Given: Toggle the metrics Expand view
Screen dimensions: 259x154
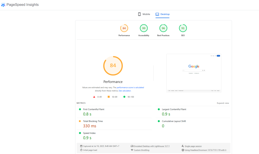Looking at the screenshot, I should coord(223,103).
